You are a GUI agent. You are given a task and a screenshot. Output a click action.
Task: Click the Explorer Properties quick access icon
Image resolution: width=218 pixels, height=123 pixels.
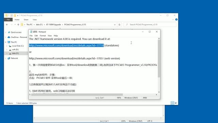tap(11, 15)
